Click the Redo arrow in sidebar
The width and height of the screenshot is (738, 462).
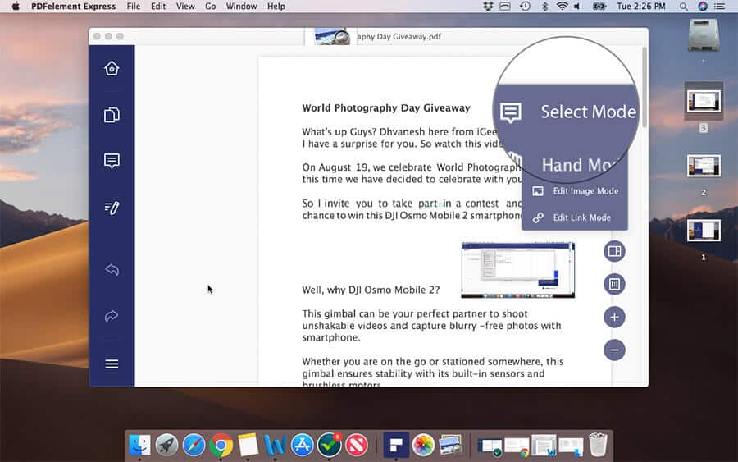click(x=112, y=316)
